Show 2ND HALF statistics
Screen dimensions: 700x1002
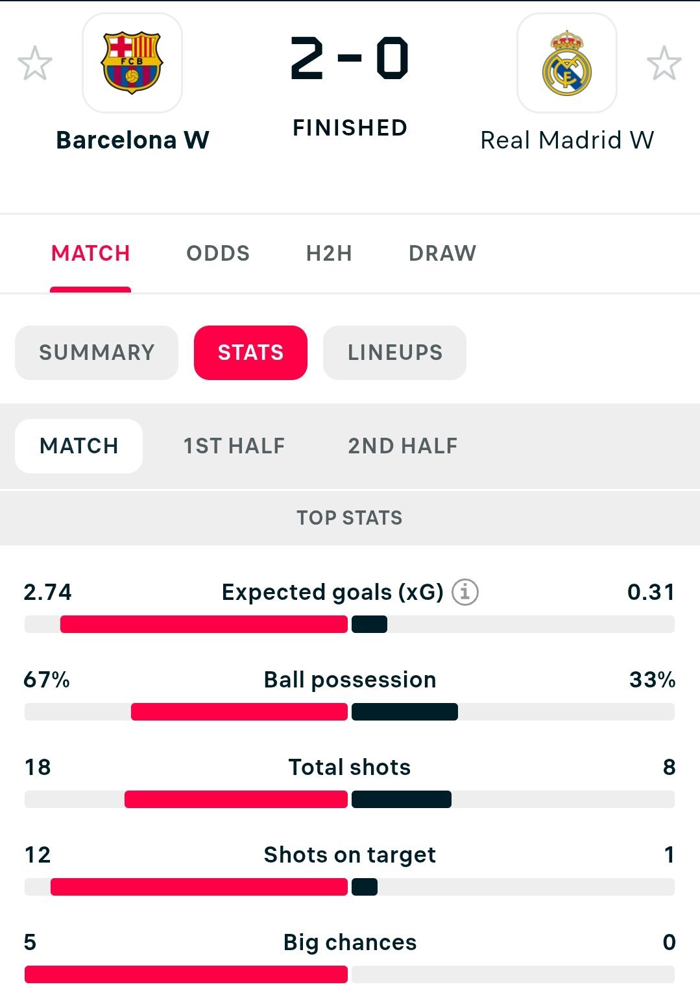(403, 446)
